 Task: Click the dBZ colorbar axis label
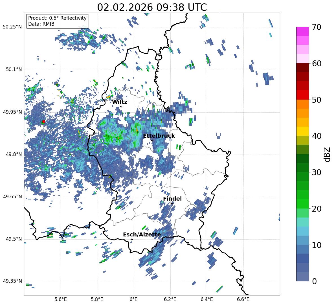328,154
